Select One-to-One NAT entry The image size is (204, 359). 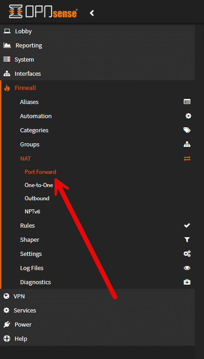(39, 185)
